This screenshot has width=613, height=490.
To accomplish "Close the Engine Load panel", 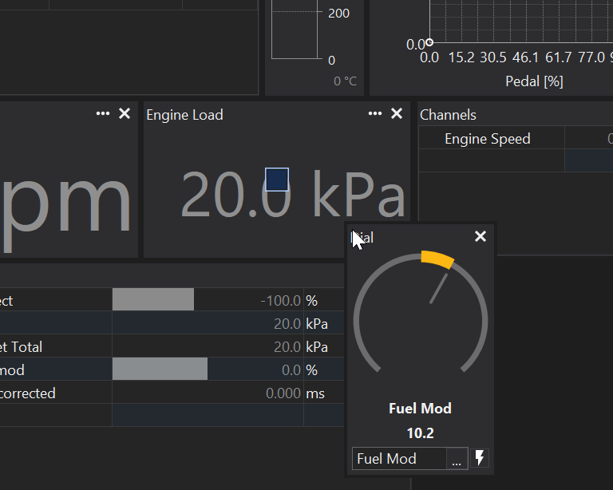I will (397, 114).
